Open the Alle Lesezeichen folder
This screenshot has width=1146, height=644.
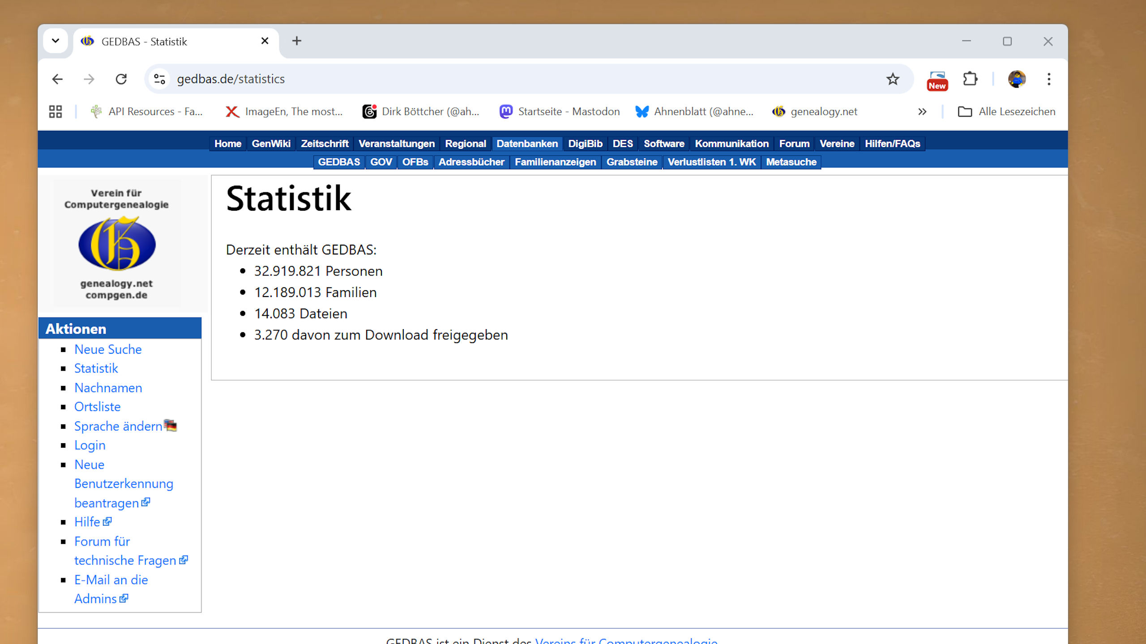pos(1006,111)
